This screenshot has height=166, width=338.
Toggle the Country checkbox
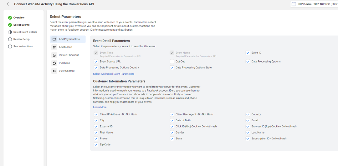coord(248,114)
